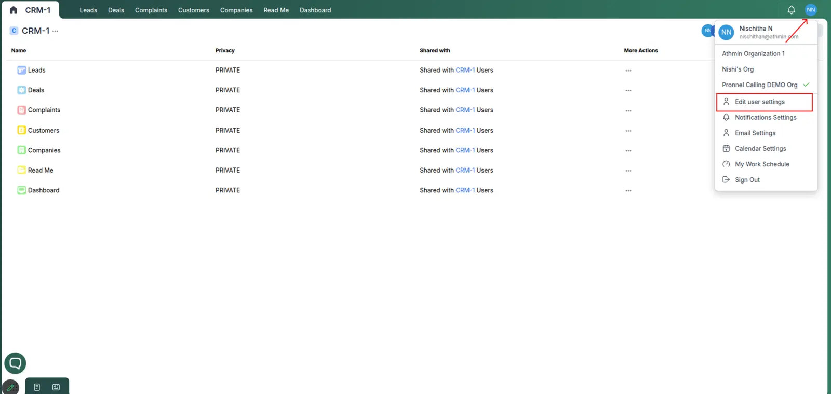The image size is (831, 394).
Task: Click the home icon in top bar
Action: [14, 10]
